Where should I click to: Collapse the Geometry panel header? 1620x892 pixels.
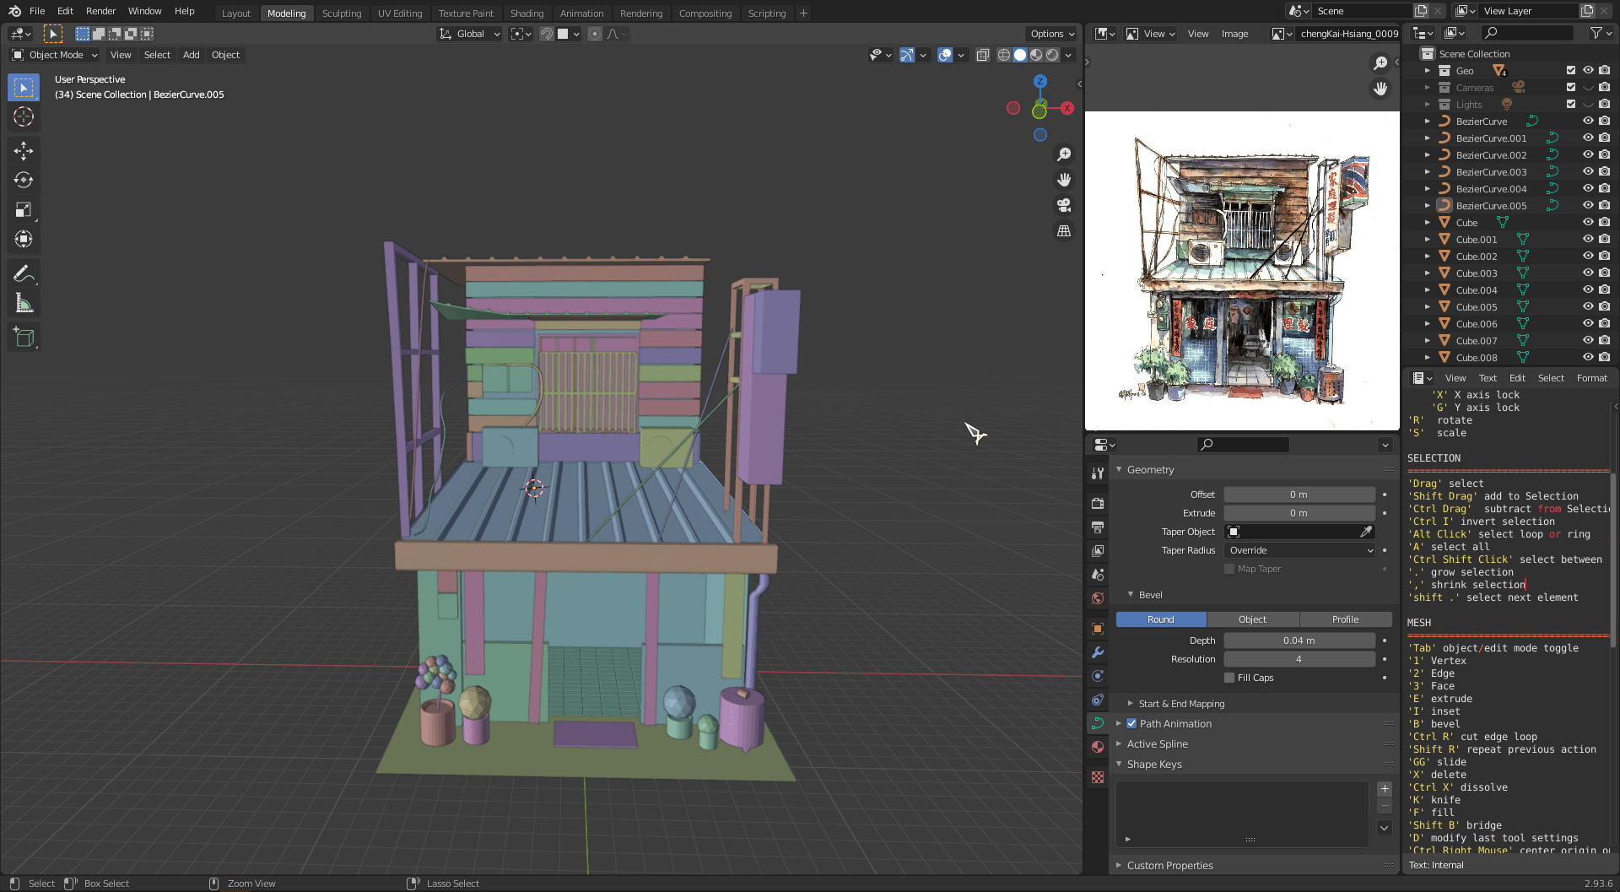tap(1149, 469)
